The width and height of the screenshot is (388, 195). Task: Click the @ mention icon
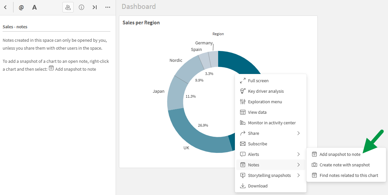tap(21, 7)
